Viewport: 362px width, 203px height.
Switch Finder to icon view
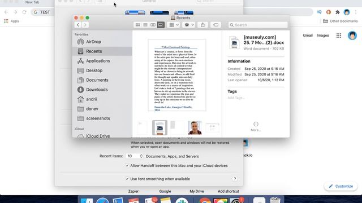click(x=137, y=25)
